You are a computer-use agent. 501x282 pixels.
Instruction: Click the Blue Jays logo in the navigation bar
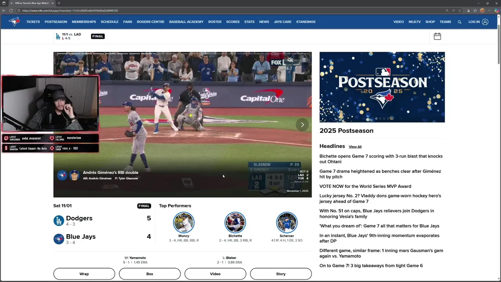14,22
